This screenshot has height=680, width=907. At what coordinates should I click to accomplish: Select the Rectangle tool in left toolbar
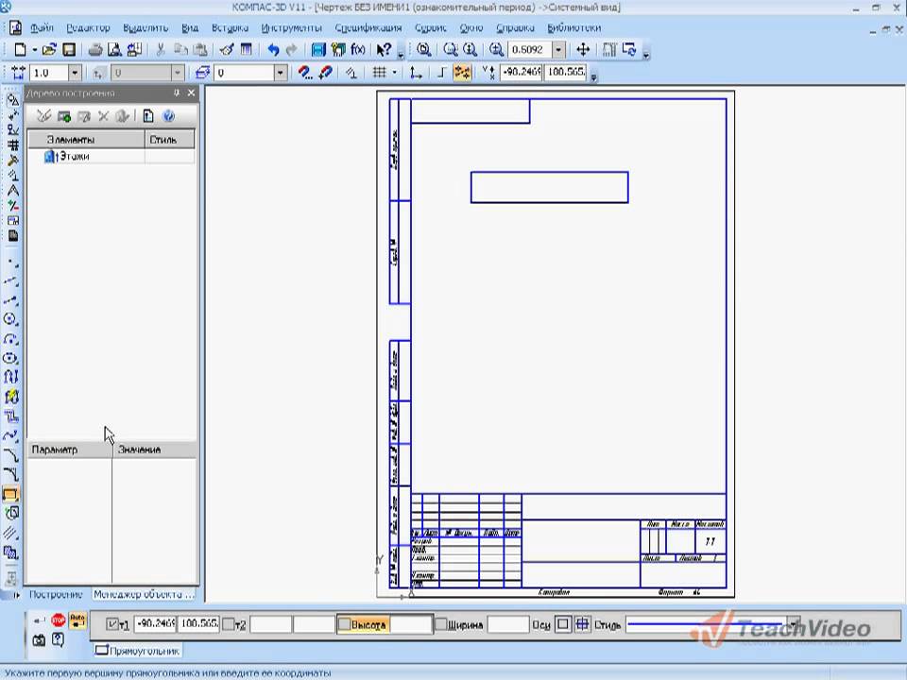(x=11, y=494)
